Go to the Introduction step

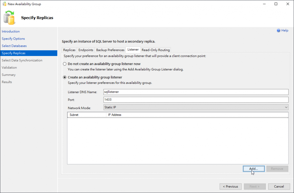click(11, 32)
